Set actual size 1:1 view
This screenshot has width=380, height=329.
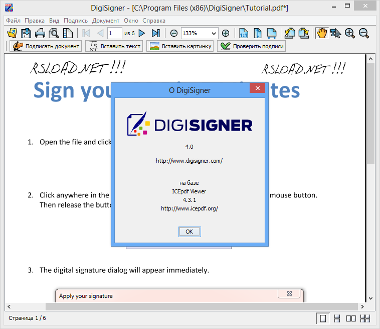pyautogui.click(x=244, y=33)
